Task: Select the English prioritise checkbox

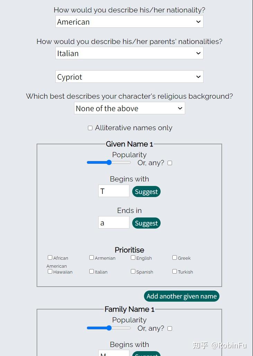Action: [x=133, y=258]
